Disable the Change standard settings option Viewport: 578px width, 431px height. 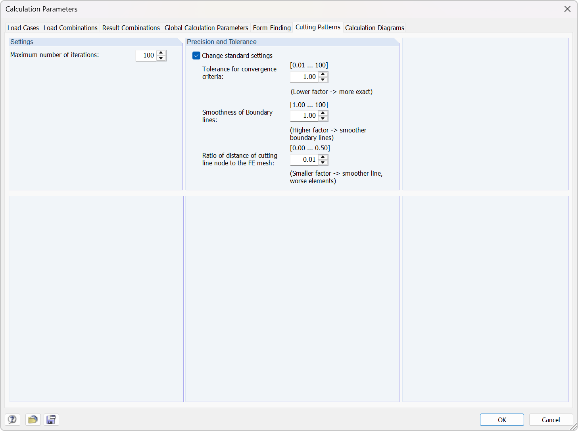pos(196,56)
